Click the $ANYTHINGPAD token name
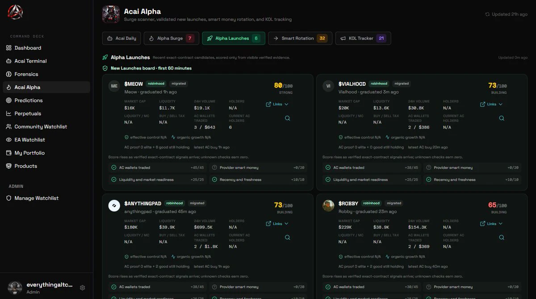This screenshot has height=299, width=536. tap(142, 203)
